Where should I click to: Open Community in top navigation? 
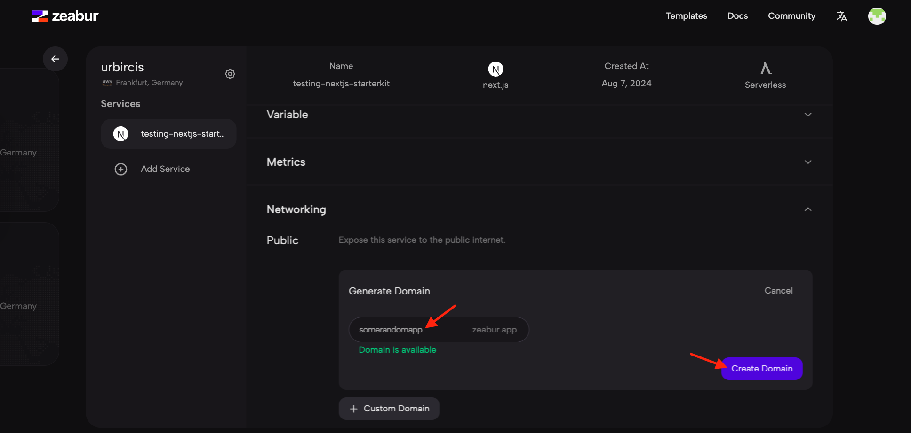coord(791,15)
